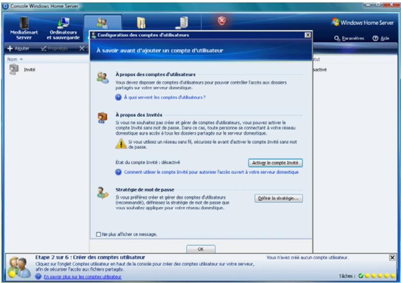Sort by the Nom column header

(15, 59)
